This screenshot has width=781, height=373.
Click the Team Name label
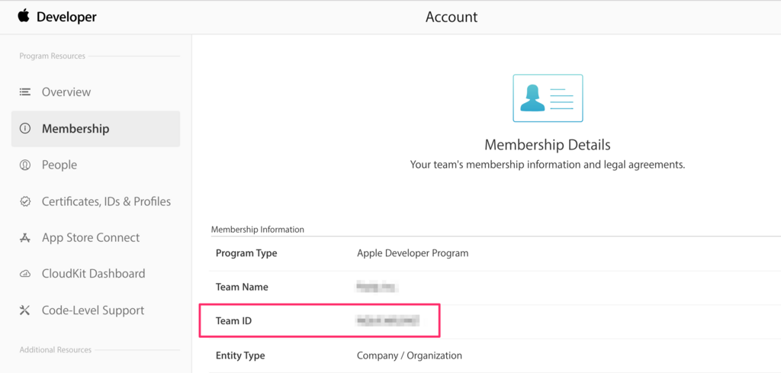242,287
